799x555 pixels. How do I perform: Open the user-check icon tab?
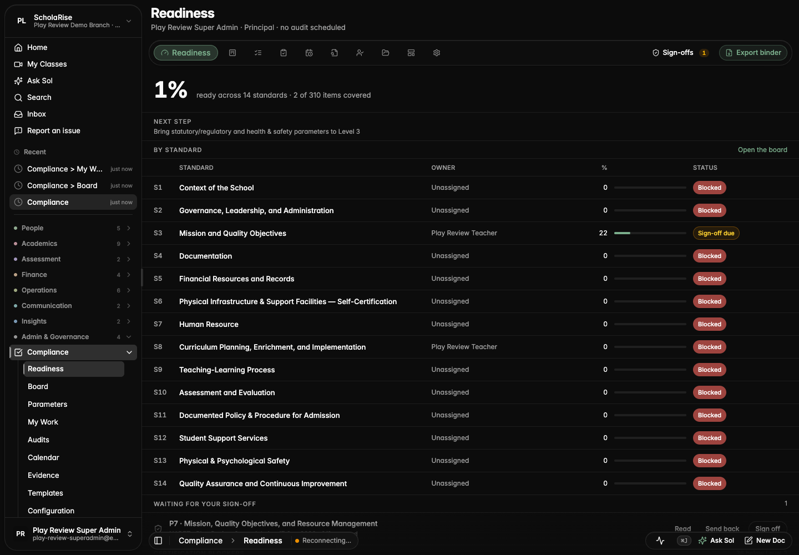tap(360, 53)
